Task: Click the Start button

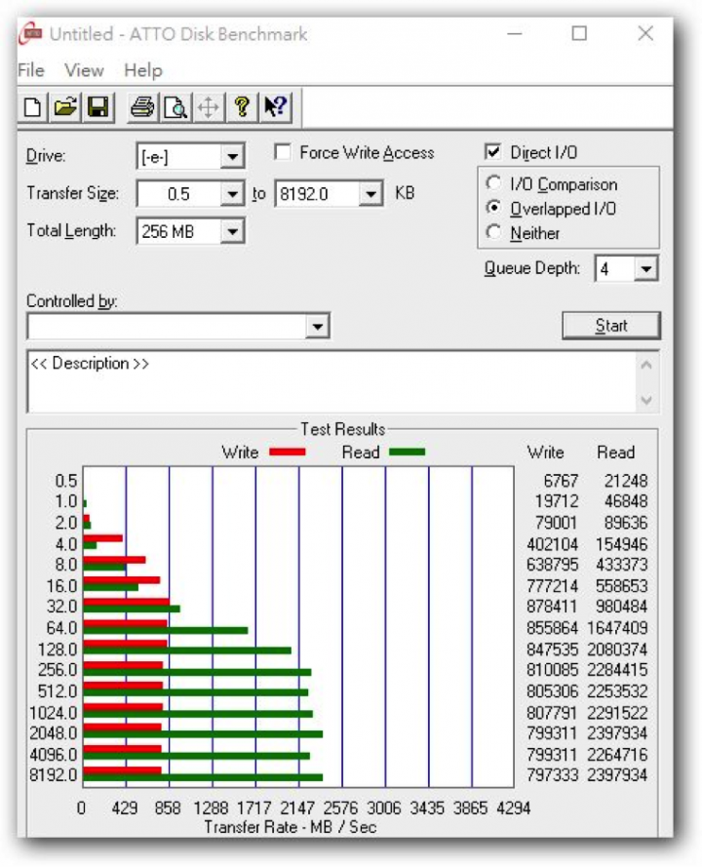Action: pyautogui.click(x=611, y=326)
